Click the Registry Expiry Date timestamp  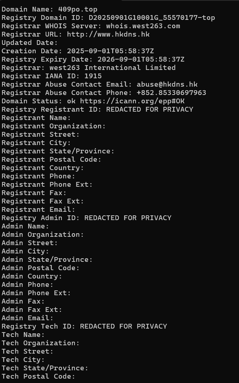pos(141,59)
